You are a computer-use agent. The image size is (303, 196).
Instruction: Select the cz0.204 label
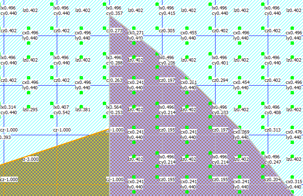pos(272,179)
